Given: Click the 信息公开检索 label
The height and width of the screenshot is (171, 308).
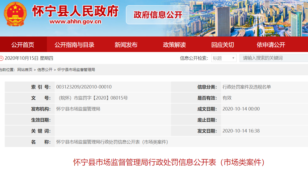Looking at the screenshot, I should (x=194, y=58).
